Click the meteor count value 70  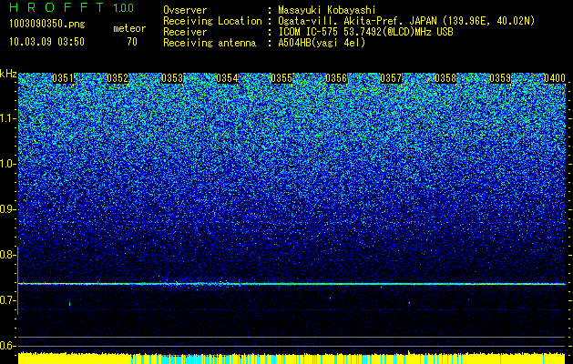coord(132,42)
